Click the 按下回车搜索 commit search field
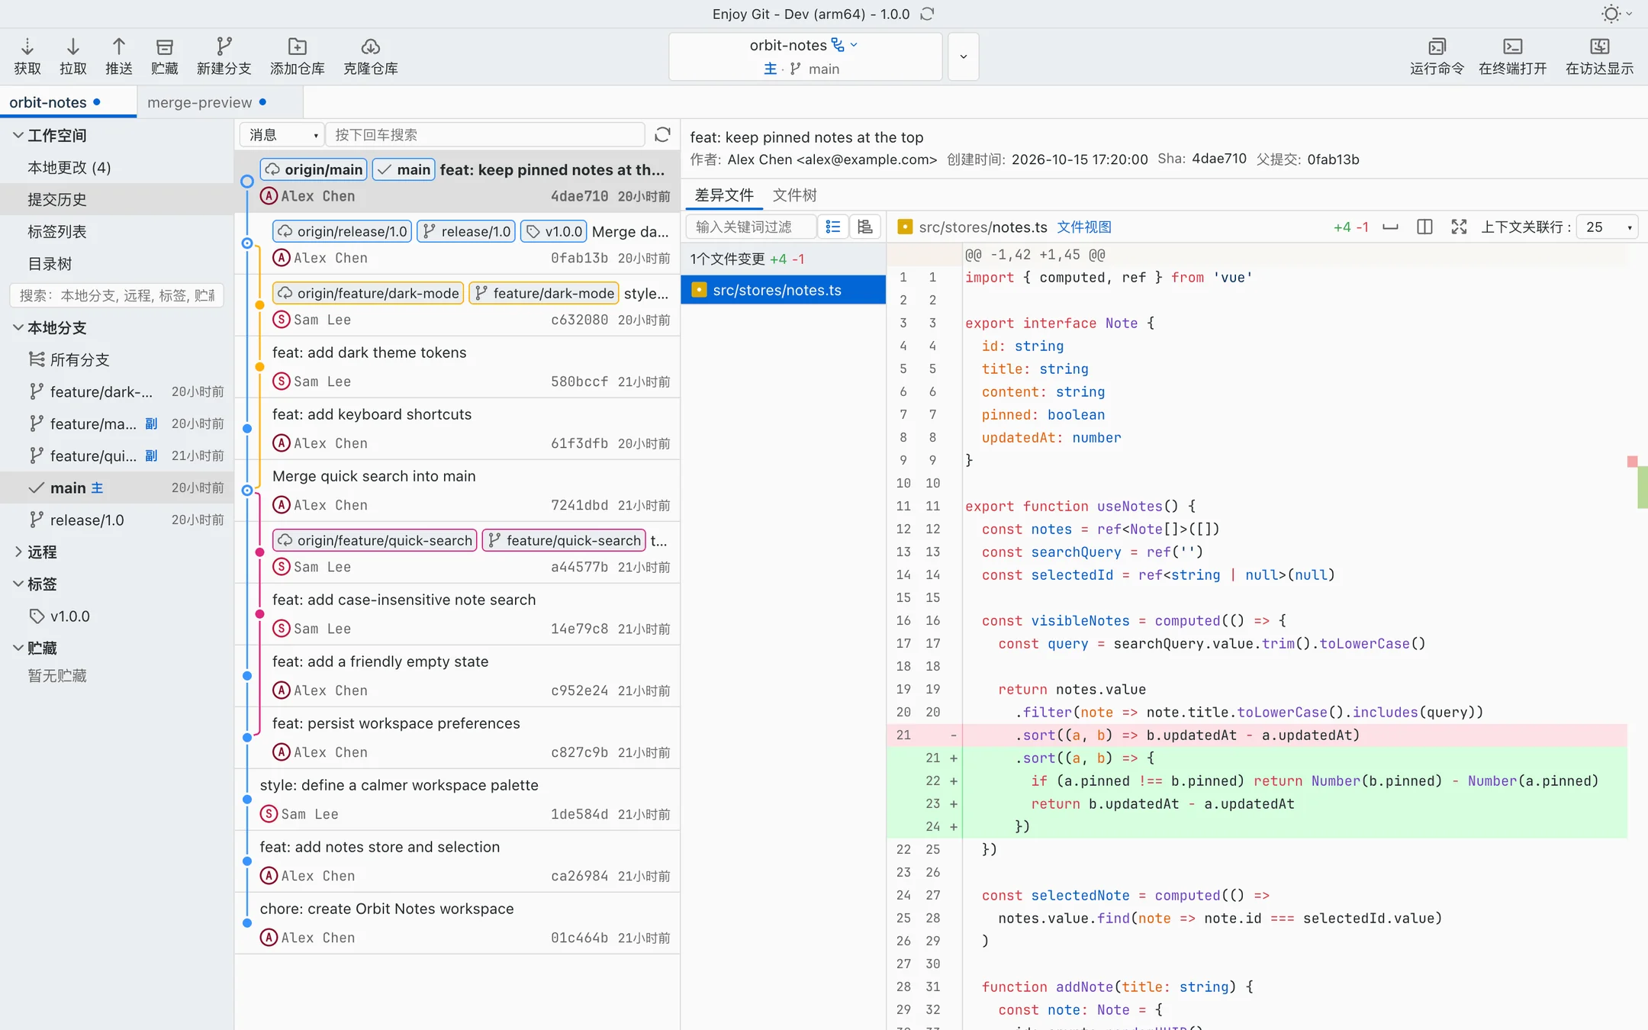The image size is (1648, 1030). coord(485,135)
